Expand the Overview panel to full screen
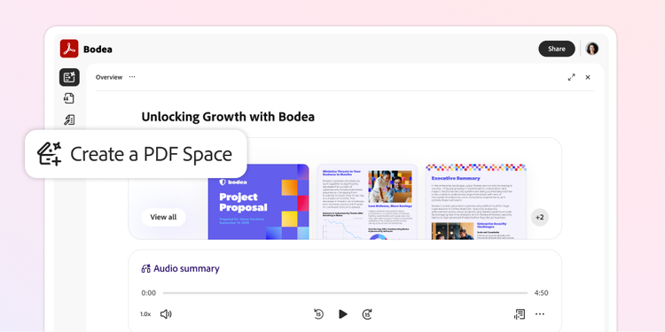 tap(572, 77)
